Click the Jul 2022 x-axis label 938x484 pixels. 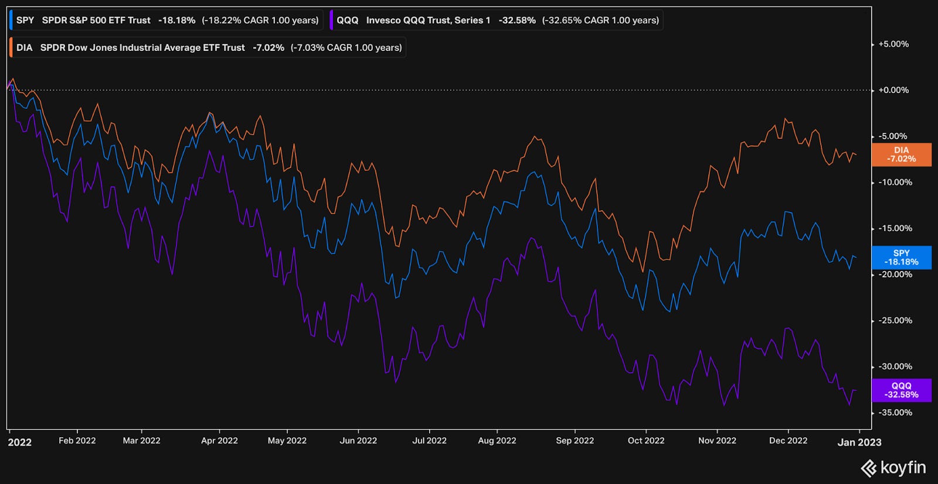point(429,441)
